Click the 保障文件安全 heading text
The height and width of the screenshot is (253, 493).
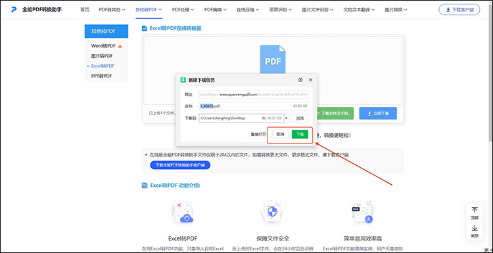coord(273,239)
